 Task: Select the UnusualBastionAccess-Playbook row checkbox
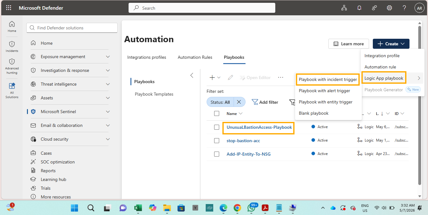(217, 127)
